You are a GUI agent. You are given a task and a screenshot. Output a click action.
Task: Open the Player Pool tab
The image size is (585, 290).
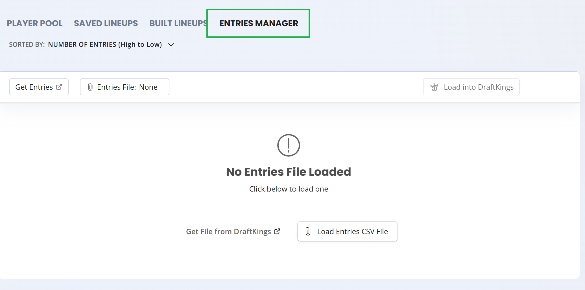(35, 23)
